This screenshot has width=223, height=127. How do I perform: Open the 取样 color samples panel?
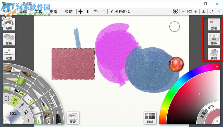[x=150, y=118]
